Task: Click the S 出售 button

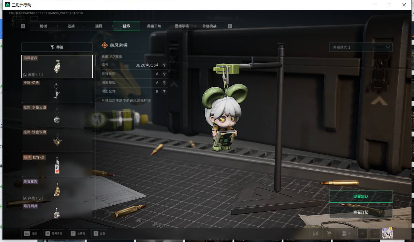Action: click(x=99, y=233)
